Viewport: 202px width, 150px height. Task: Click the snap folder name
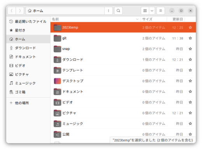66,49
